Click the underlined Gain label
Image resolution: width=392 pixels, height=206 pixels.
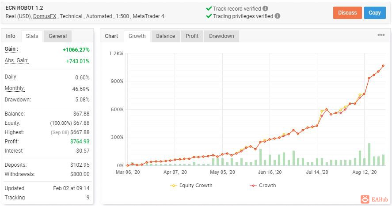pyautogui.click(x=11, y=49)
